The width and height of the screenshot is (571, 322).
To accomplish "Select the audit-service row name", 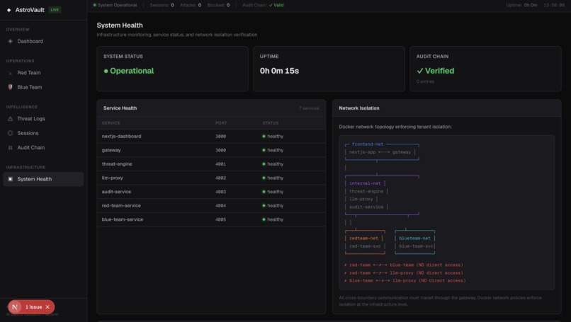I will (x=116, y=192).
